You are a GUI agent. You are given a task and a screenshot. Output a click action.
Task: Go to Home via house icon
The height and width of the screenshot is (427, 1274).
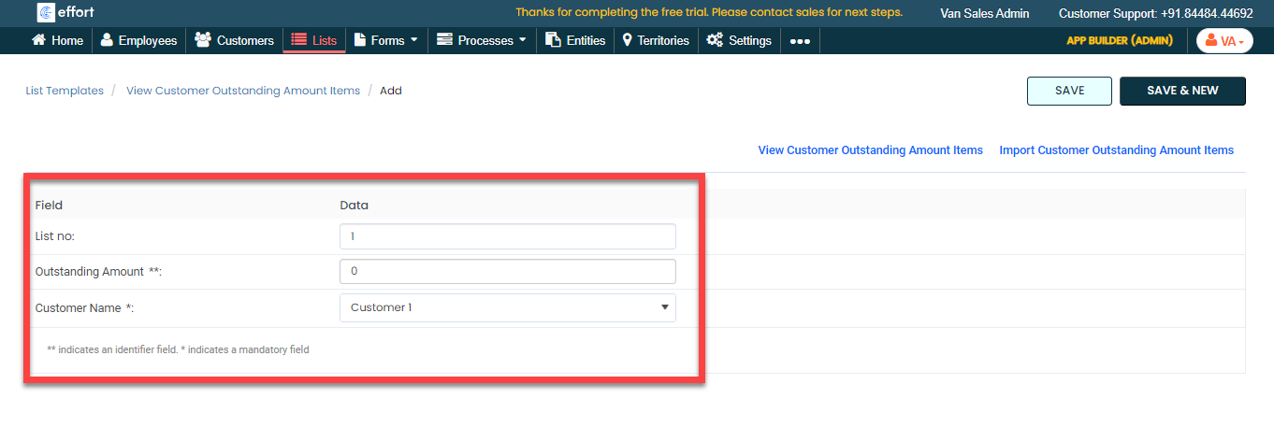click(39, 40)
